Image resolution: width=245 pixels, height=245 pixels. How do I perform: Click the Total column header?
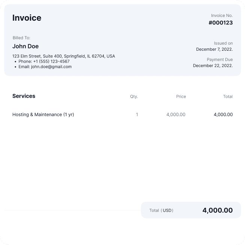pos(228,97)
